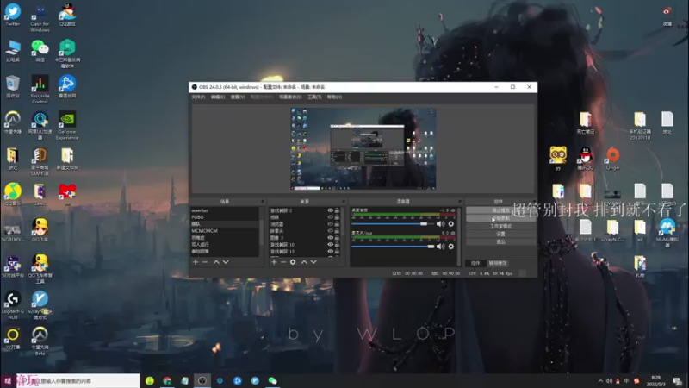Image resolution: width=689 pixels, height=388 pixels.
Task: Switch to 控件 tab at bottom
Action: pos(475,263)
